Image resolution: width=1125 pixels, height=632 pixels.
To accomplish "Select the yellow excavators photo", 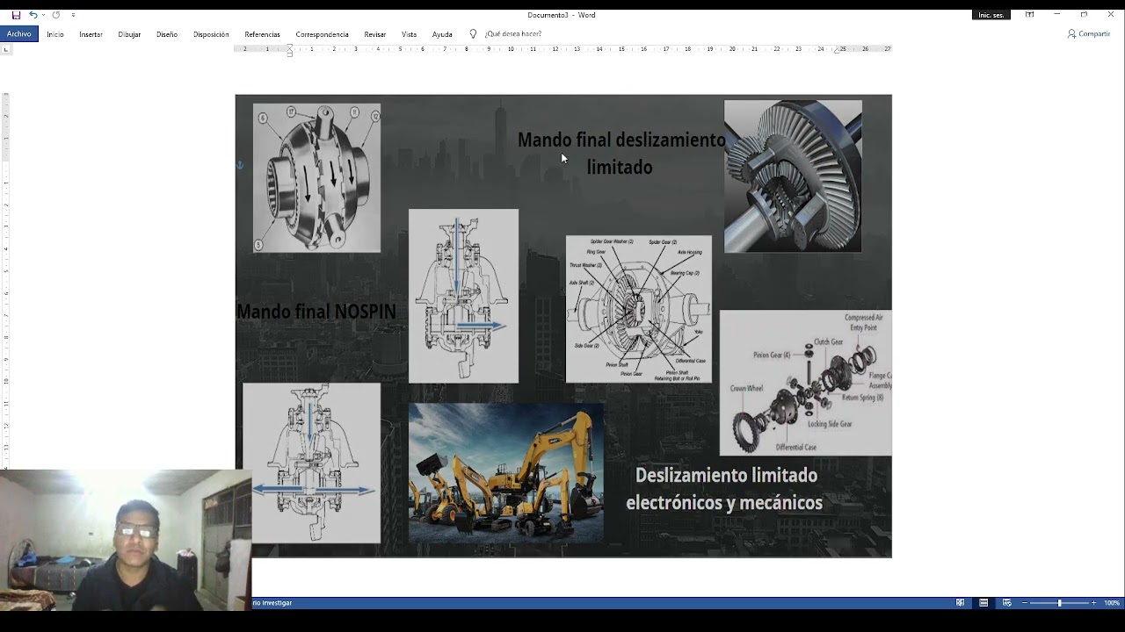I will click(x=506, y=473).
